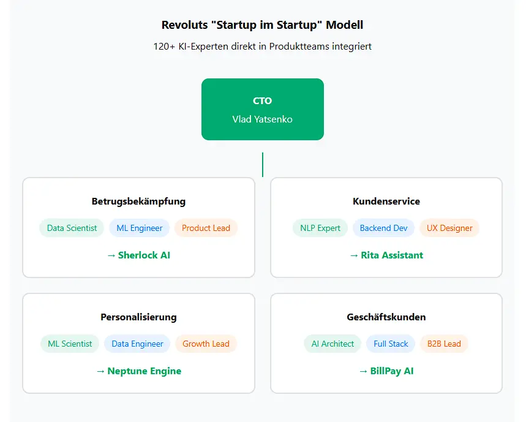This screenshot has height=422, width=526.
Task: Open the BillPay AI link
Action: pyautogui.click(x=386, y=371)
